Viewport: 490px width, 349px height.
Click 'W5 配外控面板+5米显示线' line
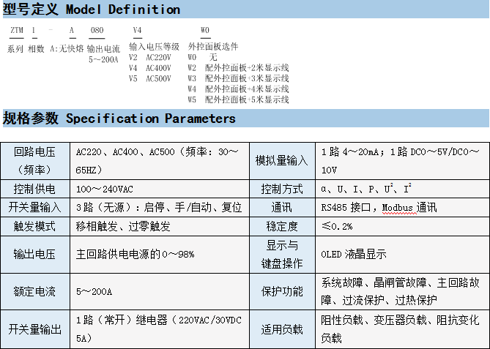(x=239, y=100)
